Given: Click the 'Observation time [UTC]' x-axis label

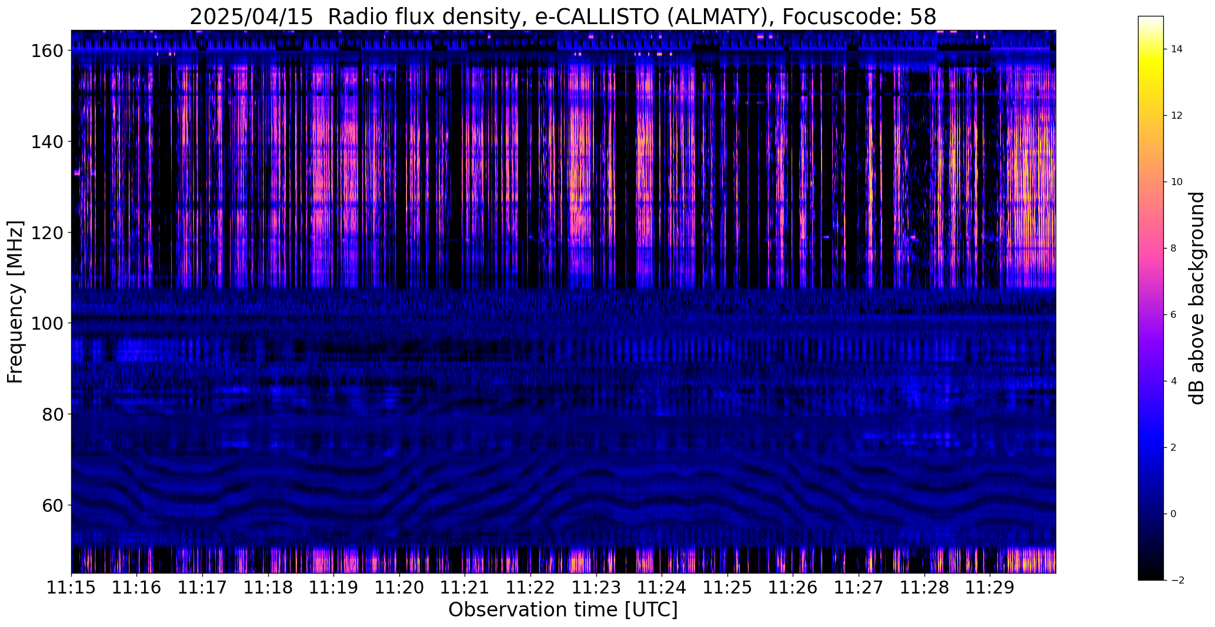Looking at the screenshot, I should 563,610.
